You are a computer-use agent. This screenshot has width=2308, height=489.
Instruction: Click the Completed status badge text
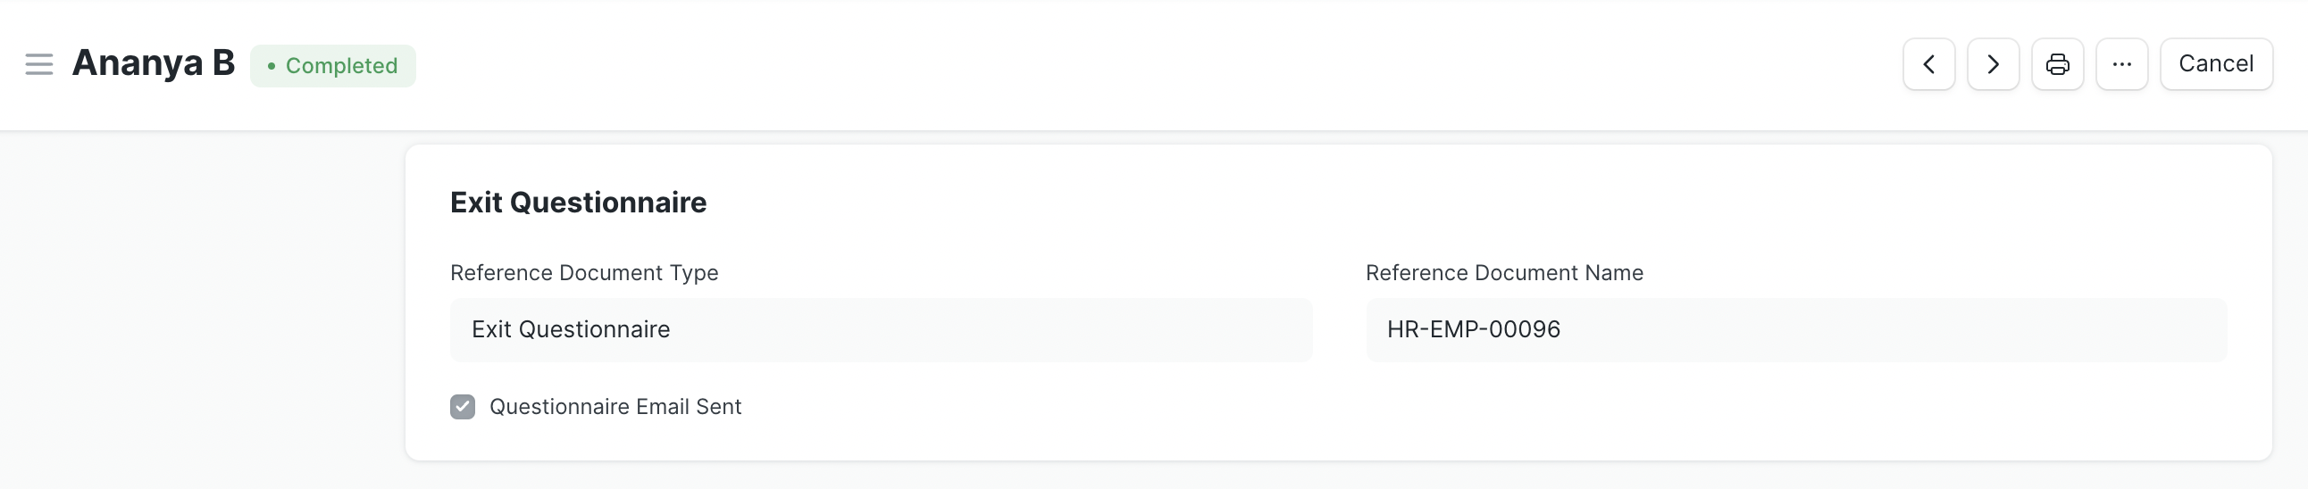point(341,66)
